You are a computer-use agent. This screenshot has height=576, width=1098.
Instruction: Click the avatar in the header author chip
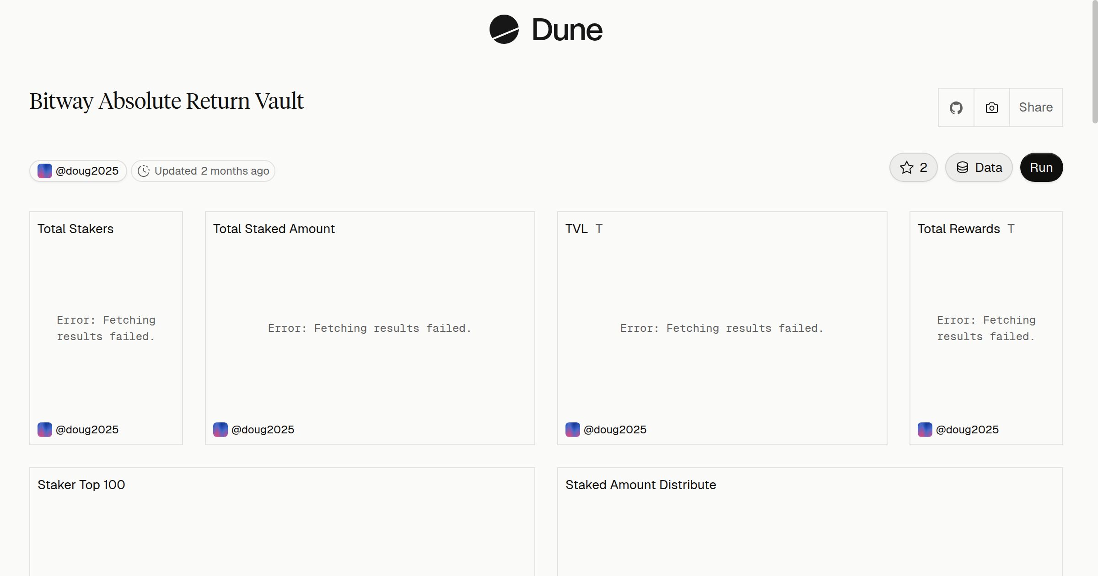45,171
